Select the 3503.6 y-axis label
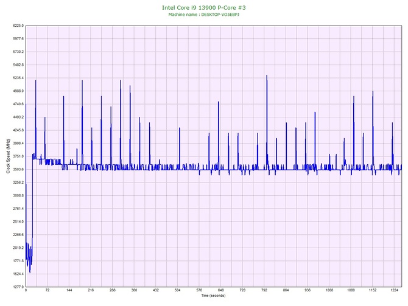Viewport: 408px width, 306px height. (18, 170)
